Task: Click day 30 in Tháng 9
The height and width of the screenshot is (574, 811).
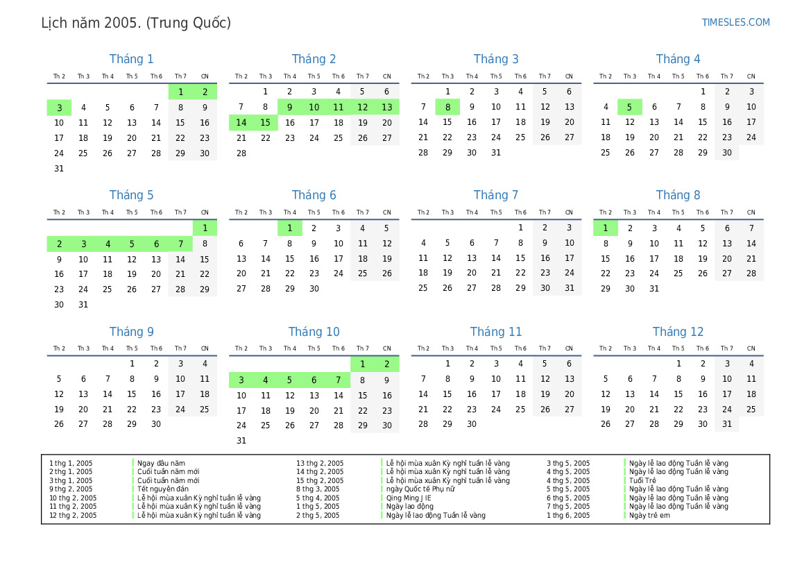Action: (156, 424)
